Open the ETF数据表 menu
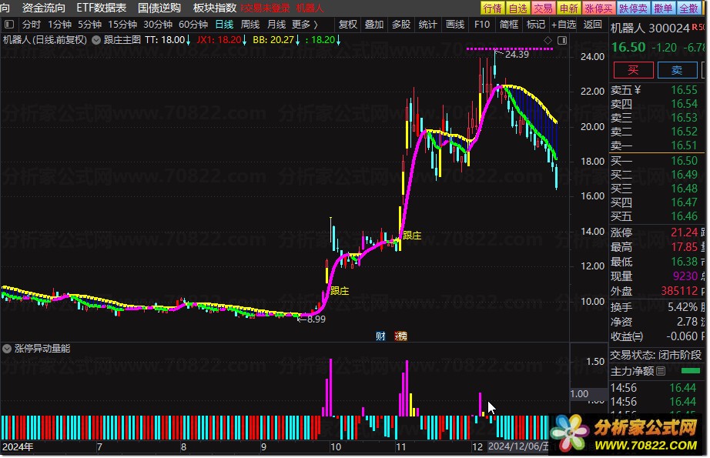The height and width of the screenshot is (458, 710). point(102,8)
